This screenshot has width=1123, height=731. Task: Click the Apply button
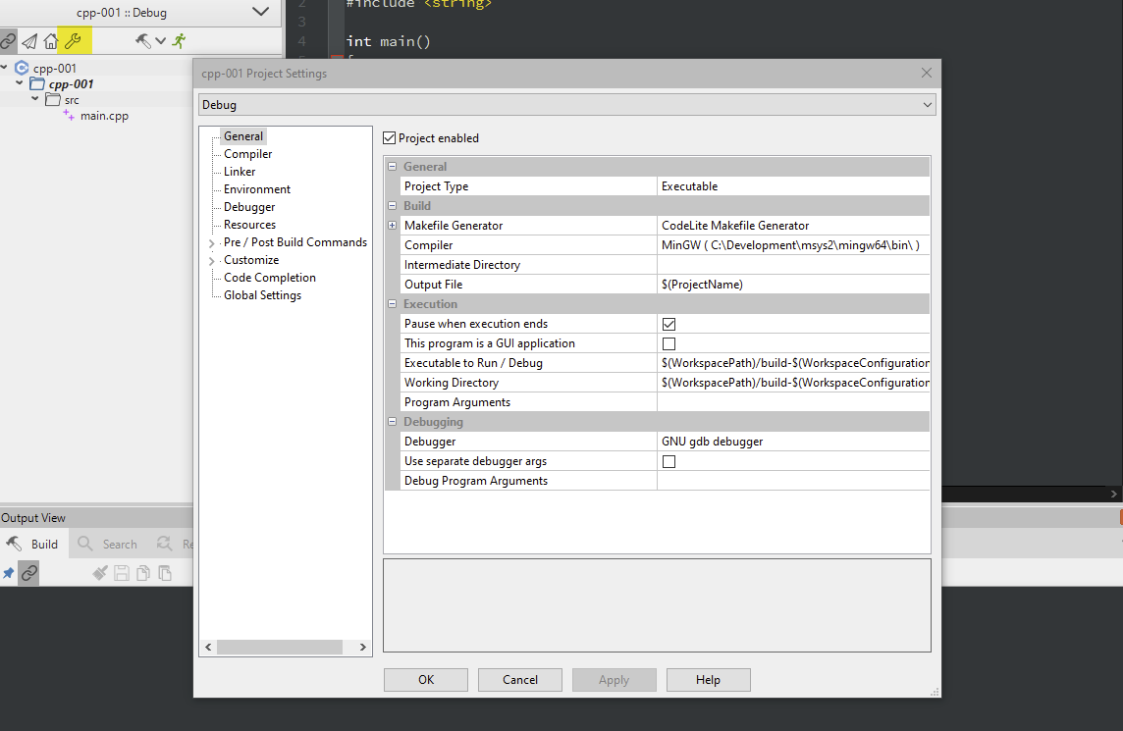(x=614, y=679)
